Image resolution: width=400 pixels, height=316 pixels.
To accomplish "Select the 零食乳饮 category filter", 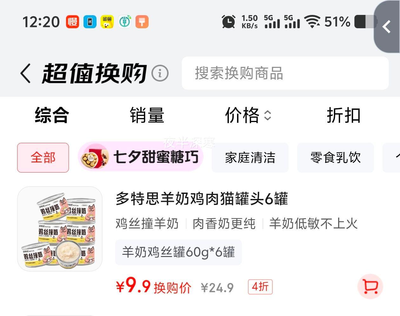I will pos(336,158).
